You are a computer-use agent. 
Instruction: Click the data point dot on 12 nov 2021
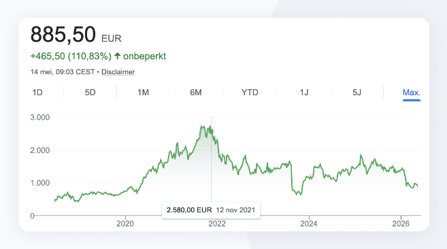coord(211,131)
